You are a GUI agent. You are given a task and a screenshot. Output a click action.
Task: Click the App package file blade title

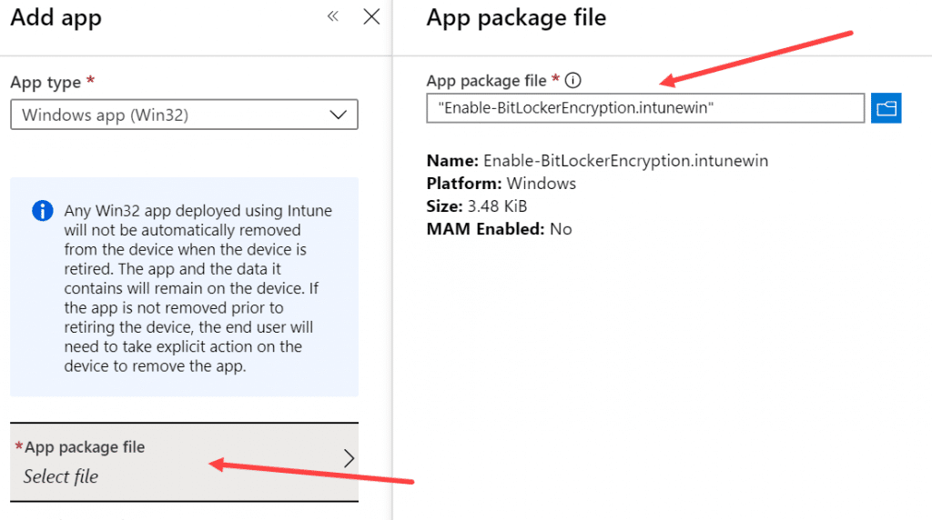click(x=516, y=18)
